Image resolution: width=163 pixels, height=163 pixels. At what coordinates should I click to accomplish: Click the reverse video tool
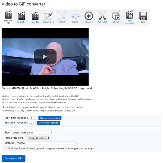click(89, 17)
